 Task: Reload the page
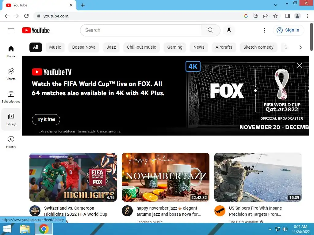(x=26, y=16)
